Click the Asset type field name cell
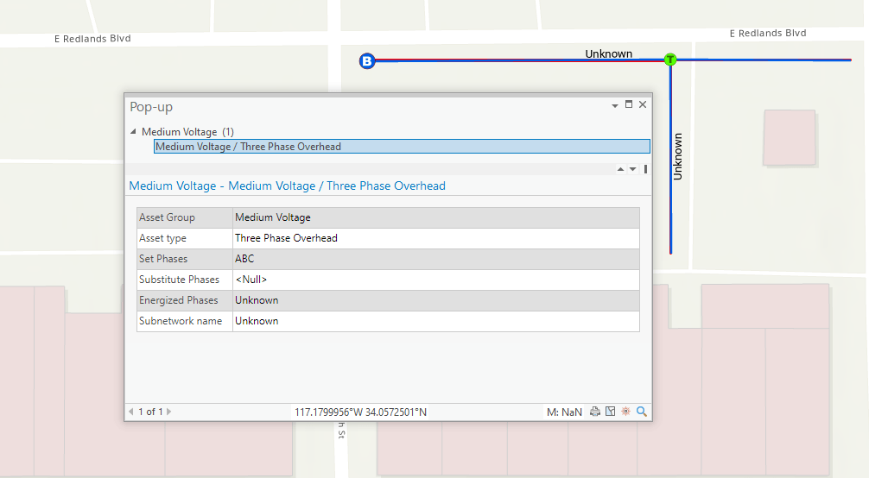 [x=185, y=238]
